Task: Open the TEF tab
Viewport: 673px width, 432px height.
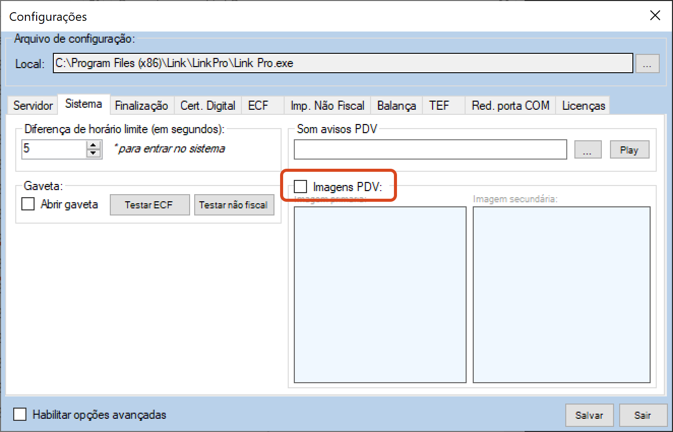Action: click(x=439, y=106)
